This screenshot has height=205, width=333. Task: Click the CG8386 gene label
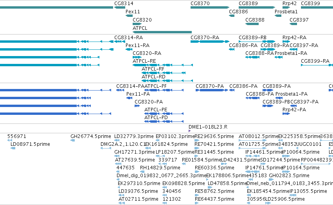[238, 12]
